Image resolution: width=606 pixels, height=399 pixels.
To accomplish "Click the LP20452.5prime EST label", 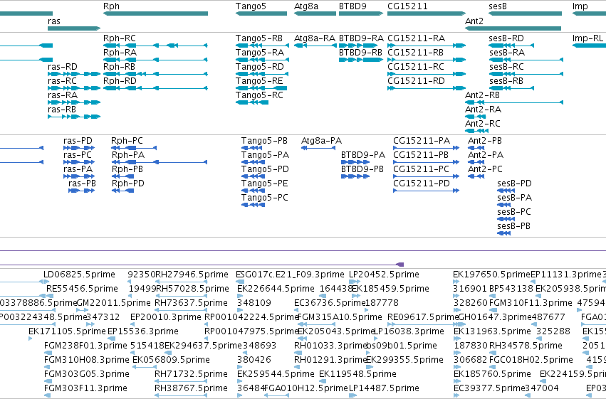I will (x=384, y=275).
